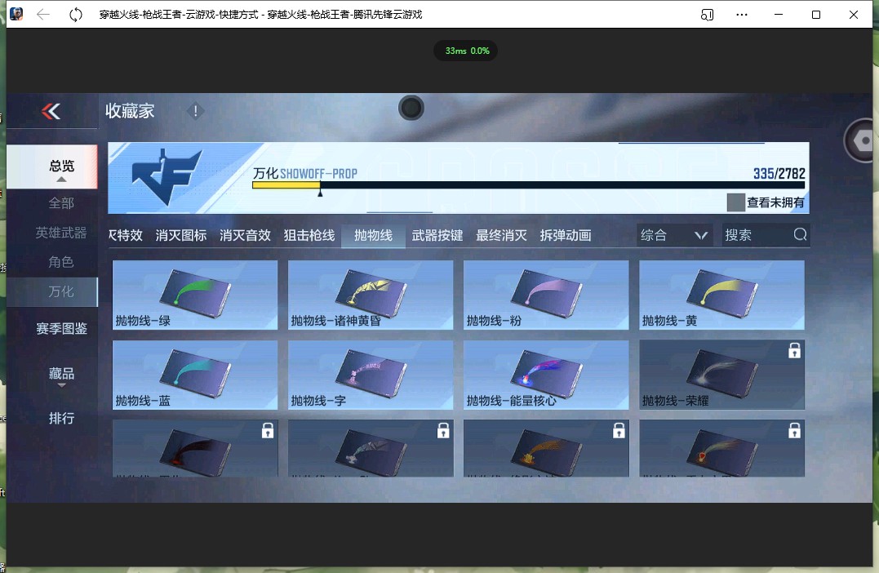Click the search magnifier icon
This screenshot has width=879, height=573.
tap(800, 234)
